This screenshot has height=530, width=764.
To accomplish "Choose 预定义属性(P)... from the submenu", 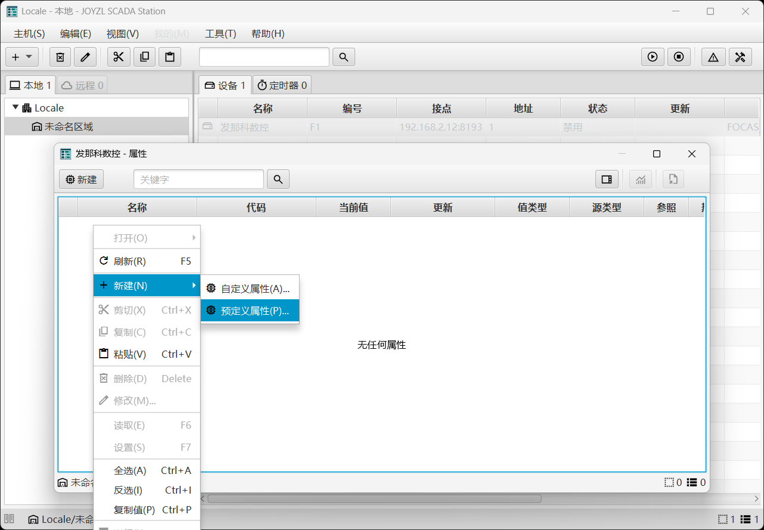I will click(250, 311).
